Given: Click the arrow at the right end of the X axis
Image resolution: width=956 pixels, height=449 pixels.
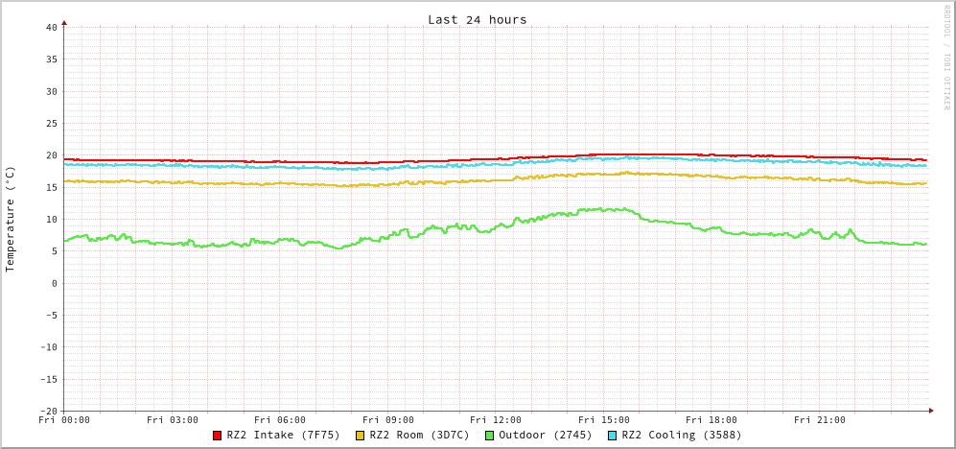Looking at the screenshot, I should pos(930,411).
